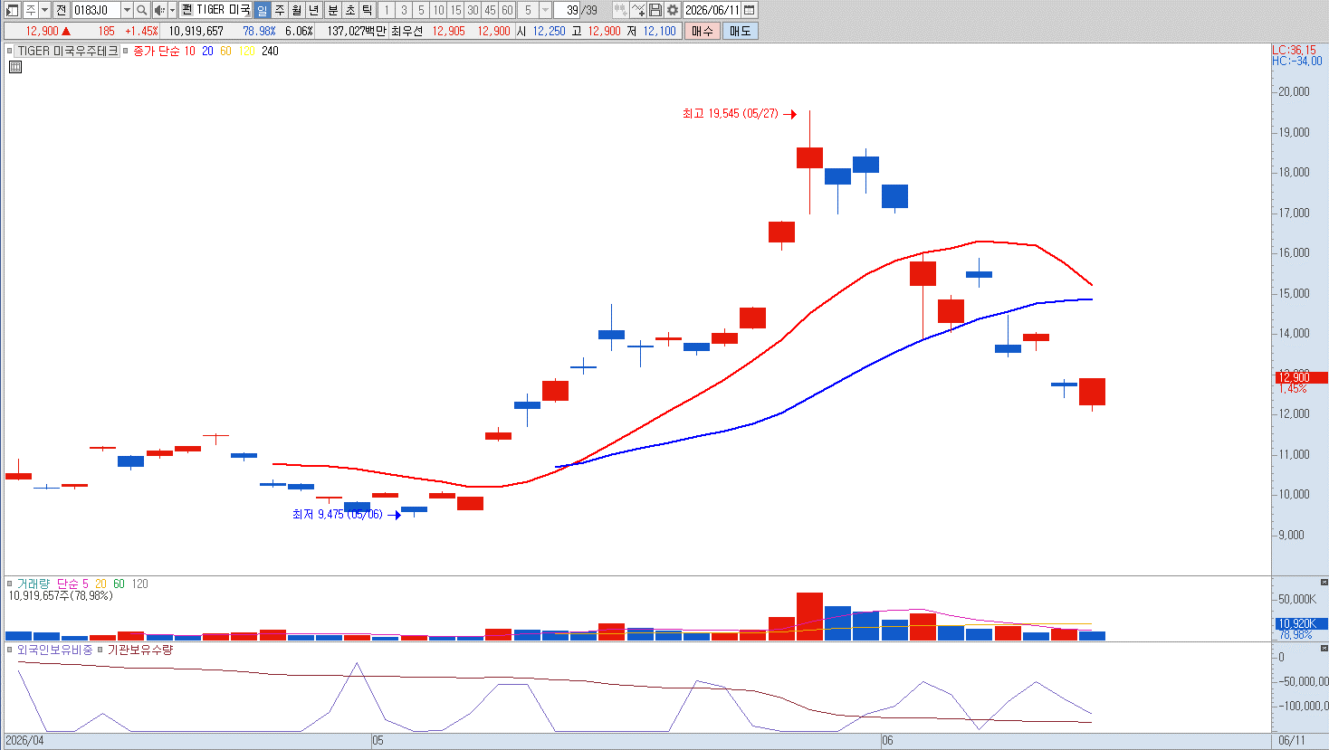1329x750 pixels.
Task: Select the 30 interval tab
Action: pyautogui.click(x=473, y=10)
